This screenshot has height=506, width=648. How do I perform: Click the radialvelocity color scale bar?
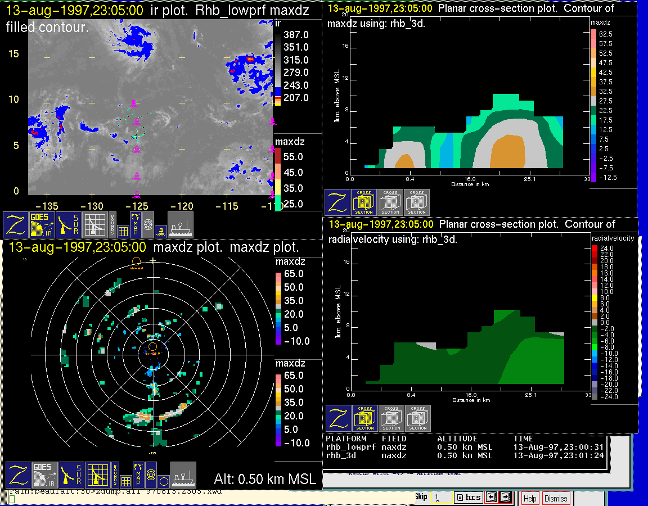pos(596,322)
